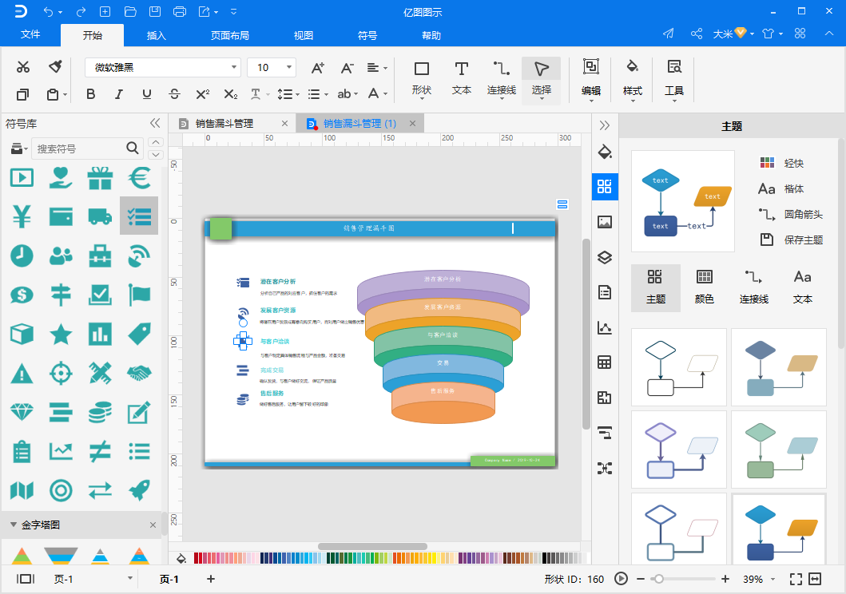This screenshot has width=846, height=594.
Task: Click the canvas horizontal scrollbar
Action: (x=372, y=547)
